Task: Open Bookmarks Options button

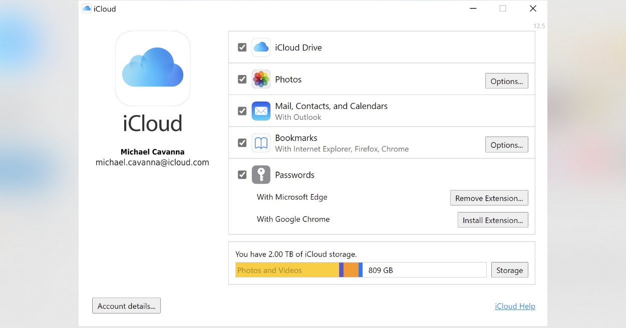Action: pos(506,144)
